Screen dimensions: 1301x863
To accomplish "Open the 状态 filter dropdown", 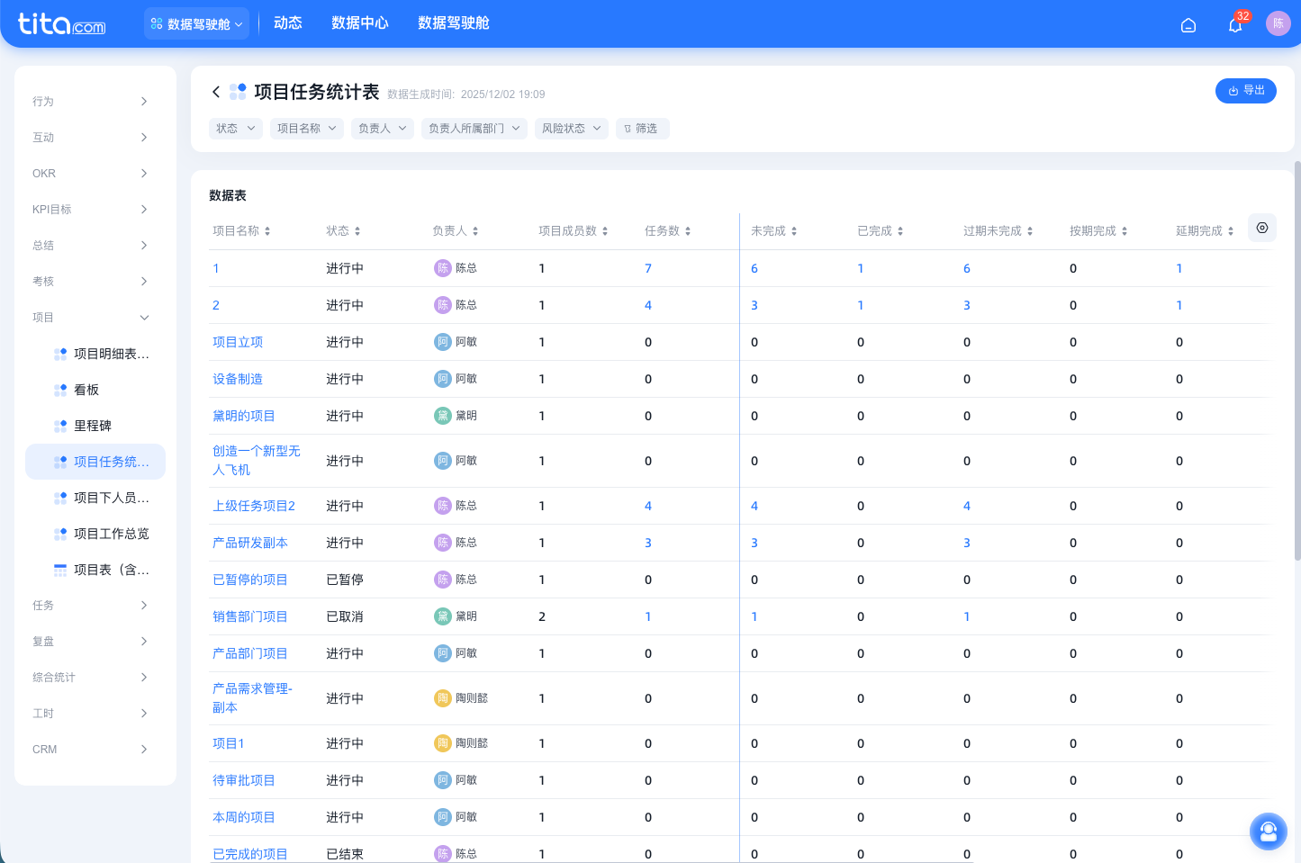I will coord(235,128).
